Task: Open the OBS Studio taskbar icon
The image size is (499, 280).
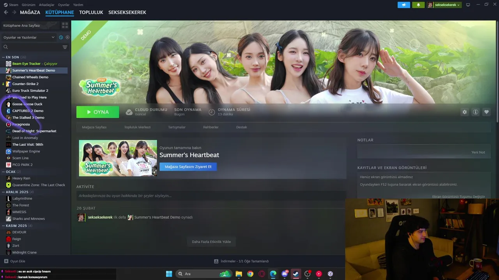Action: [307, 274]
